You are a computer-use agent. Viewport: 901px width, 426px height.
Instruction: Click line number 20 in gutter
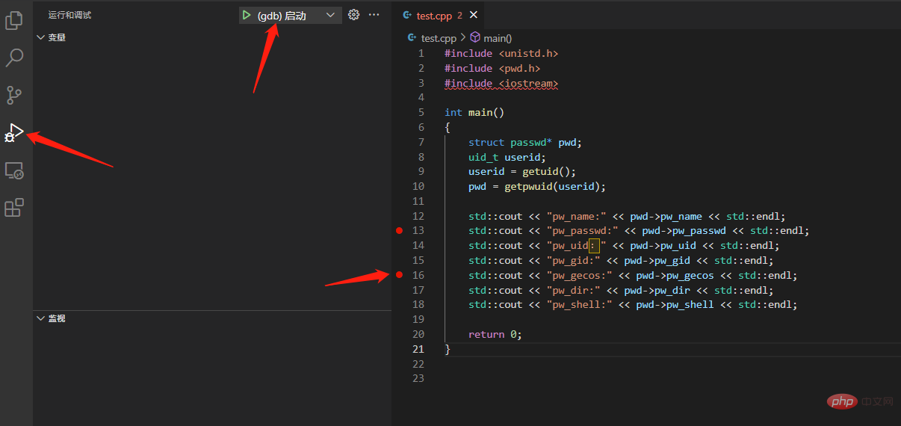[418, 334]
